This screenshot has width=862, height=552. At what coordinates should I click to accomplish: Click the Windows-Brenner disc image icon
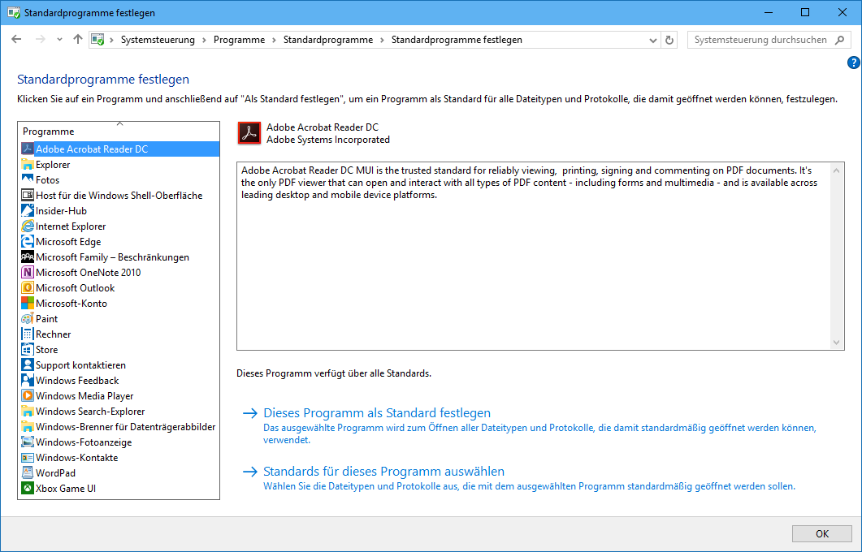click(28, 426)
